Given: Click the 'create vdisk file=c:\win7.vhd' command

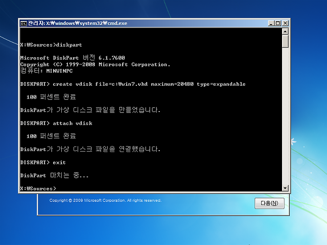Looking at the screenshot, I should click(x=133, y=84).
